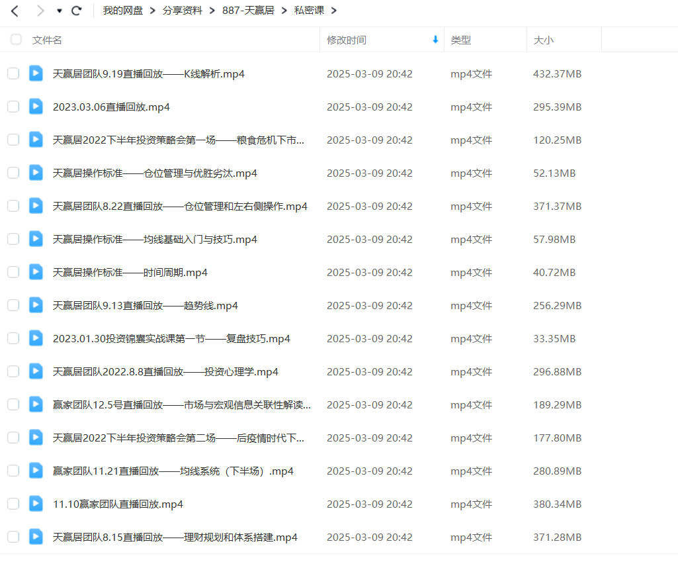This screenshot has width=678, height=564.
Task: Go forward with the right arrow
Action: click(x=40, y=11)
